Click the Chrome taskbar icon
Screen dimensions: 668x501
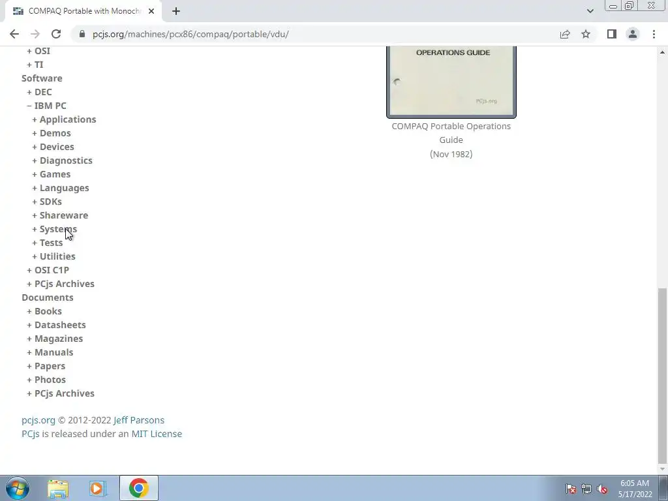coord(139,488)
